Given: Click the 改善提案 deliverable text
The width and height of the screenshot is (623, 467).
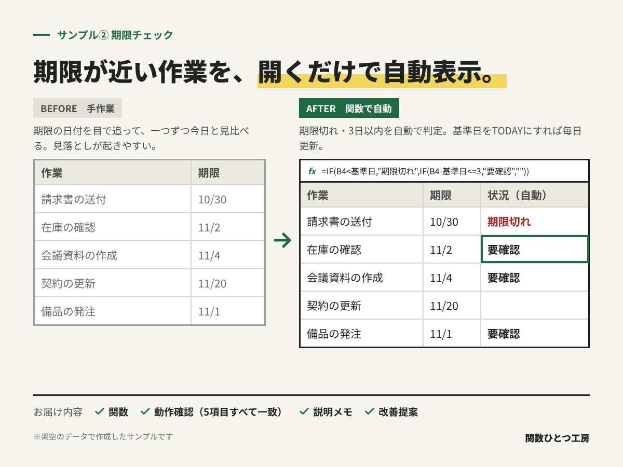Looking at the screenshot, I should click(398, 412).
